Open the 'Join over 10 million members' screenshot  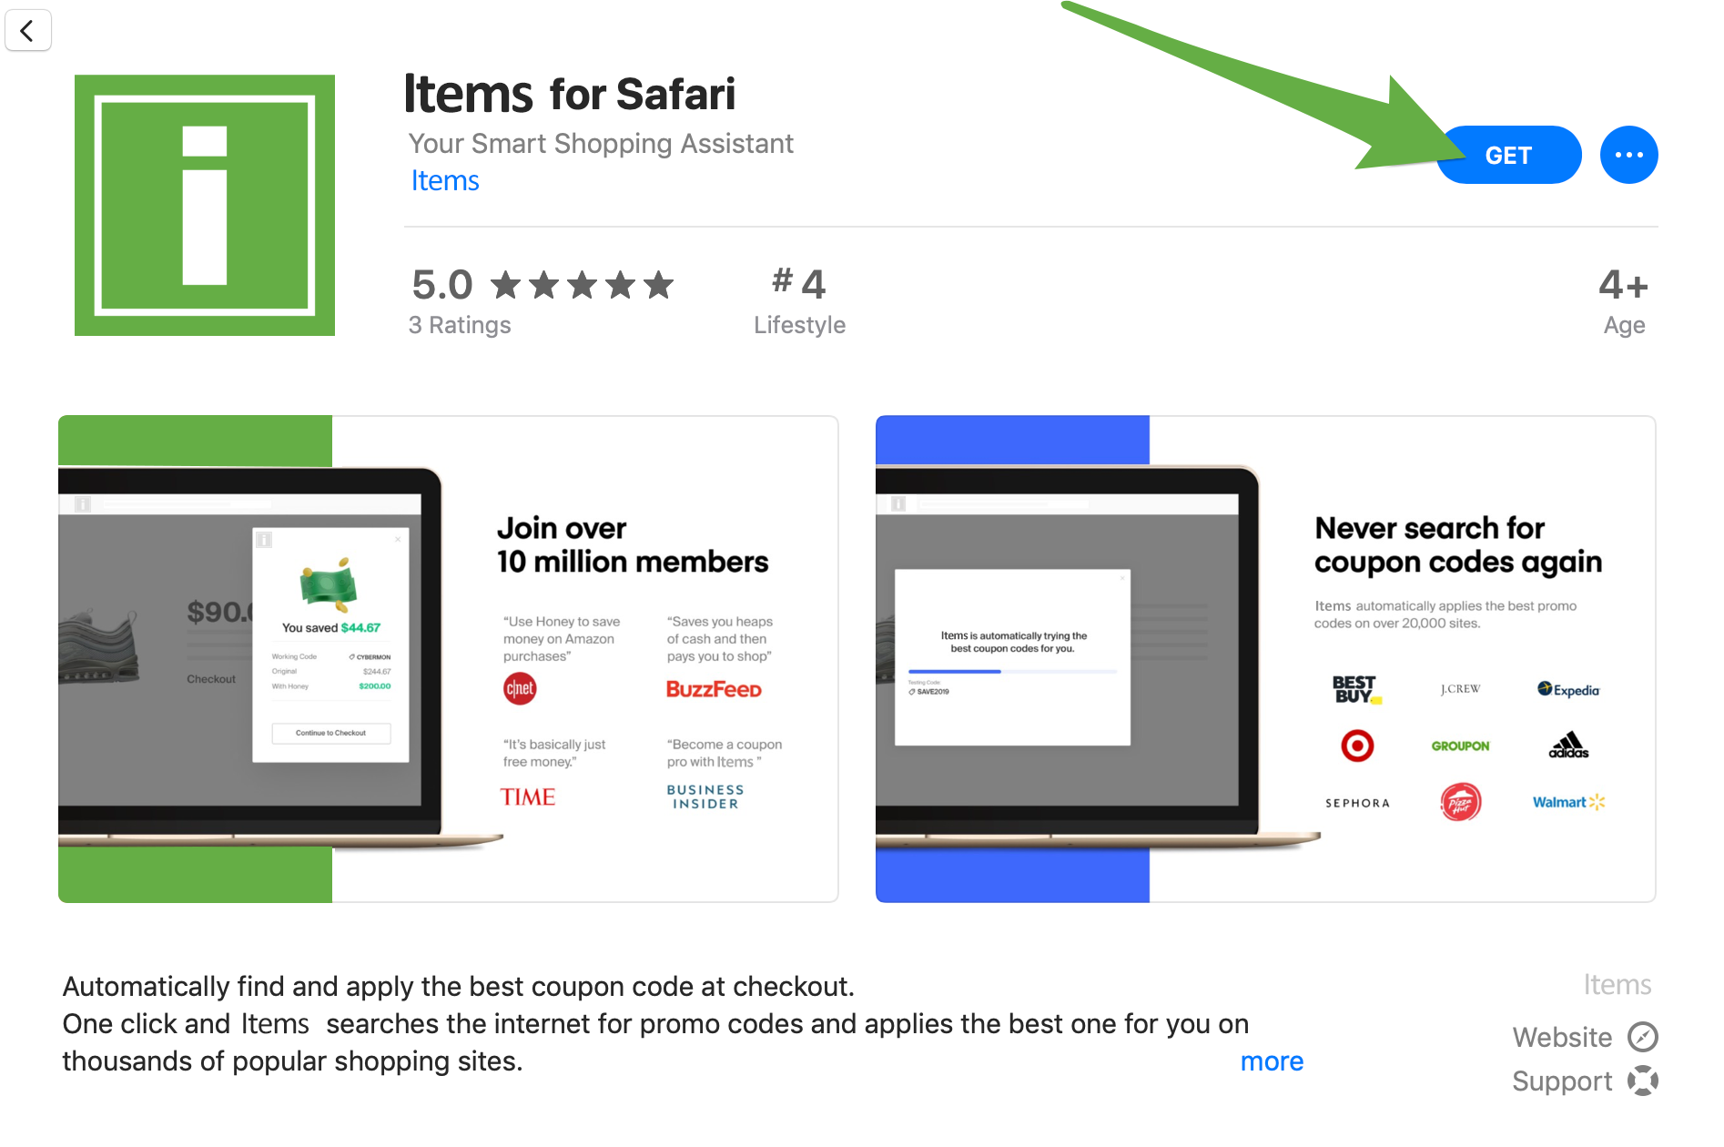click(448, 659)
